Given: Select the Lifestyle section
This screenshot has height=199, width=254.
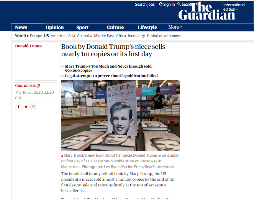Looking at the screenshot, I should pyautogui.click(x=147, y=28).
